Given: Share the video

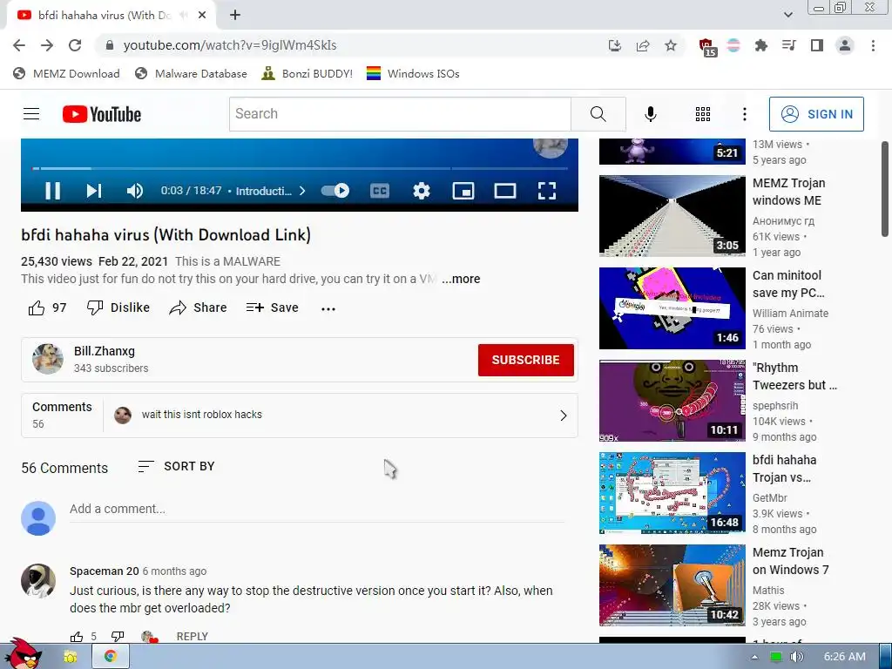Looking at the screenshot, I should click(x=198, y=307).
